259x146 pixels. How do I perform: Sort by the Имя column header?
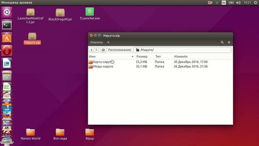(x=112, y=57)
